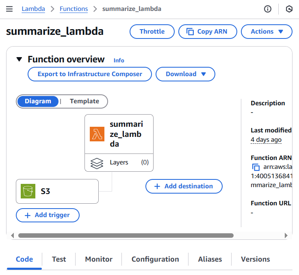
Task: Collapse the Function overview section
Action: point(19,60)
